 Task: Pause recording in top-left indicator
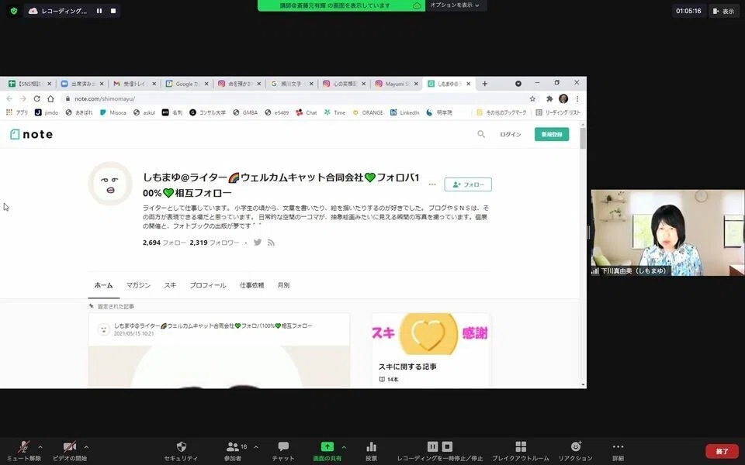coord(99,11)
